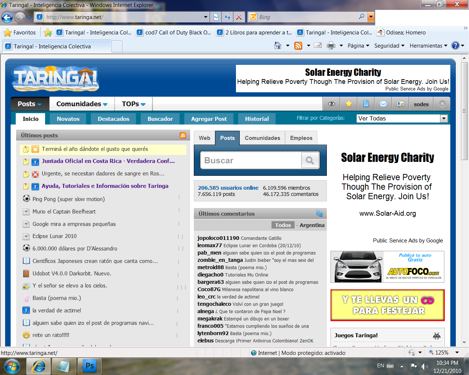Switch to the Novatos tab

(x=68, y=119)
